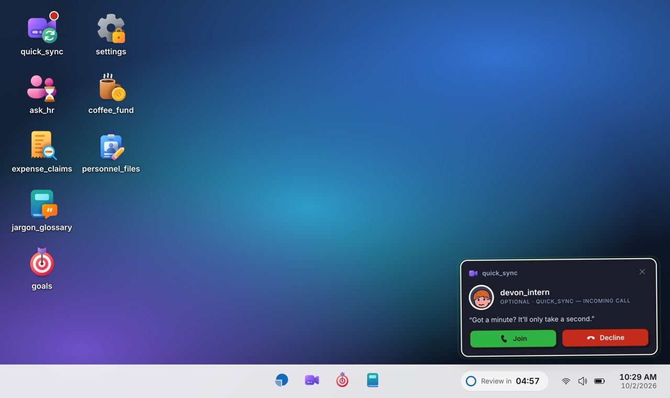Click the OPTIONAL · QUICK_SYNC — INCOMING CALL label
Screen dimensions: 670x398
point(565,301)
